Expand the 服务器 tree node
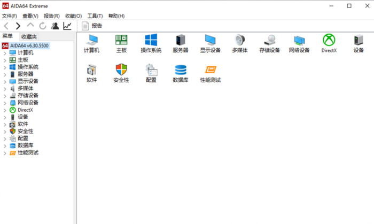This screenshot has height=224, width=374. tap(5, 75)
